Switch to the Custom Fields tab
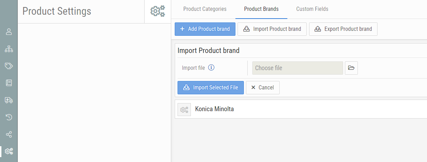 (x=312, y=9)
